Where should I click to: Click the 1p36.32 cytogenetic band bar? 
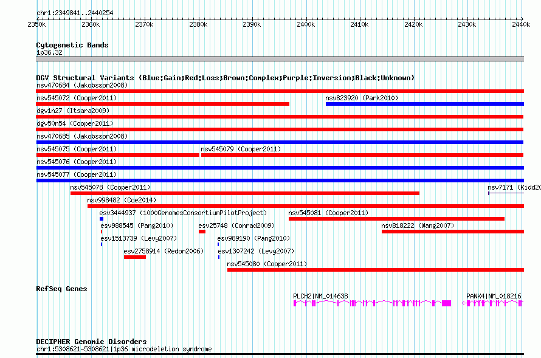pos(280,59)
